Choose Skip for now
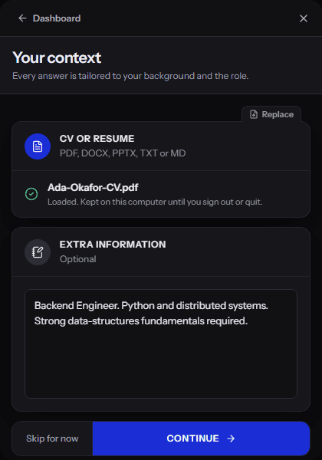 click(x=52, y=439)
